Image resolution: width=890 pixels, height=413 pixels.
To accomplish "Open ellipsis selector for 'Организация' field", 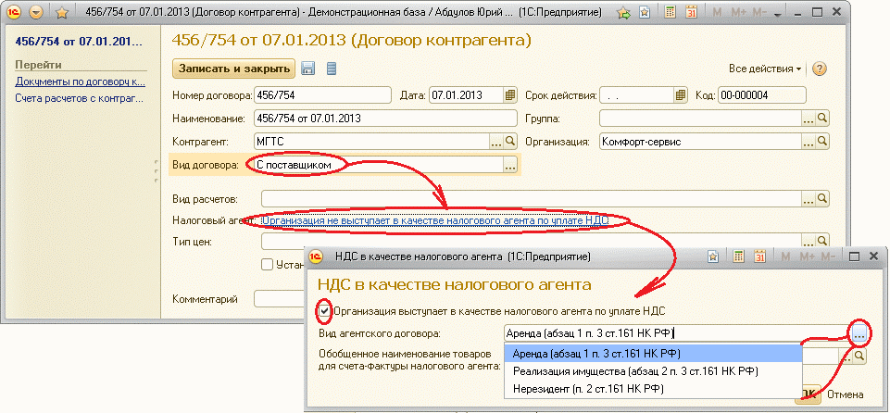I will [x=809, y=142].
